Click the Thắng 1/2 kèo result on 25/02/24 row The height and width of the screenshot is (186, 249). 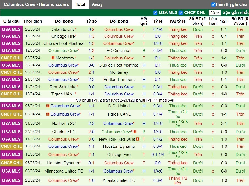178,180
